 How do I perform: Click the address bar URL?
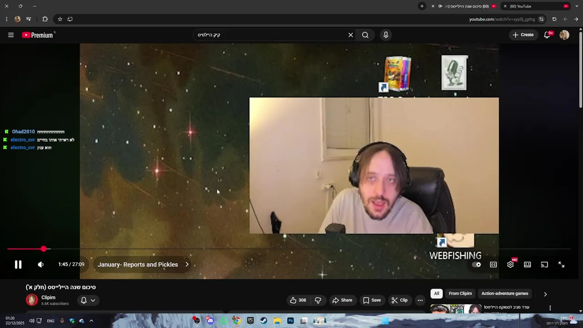tap(502, 19)
